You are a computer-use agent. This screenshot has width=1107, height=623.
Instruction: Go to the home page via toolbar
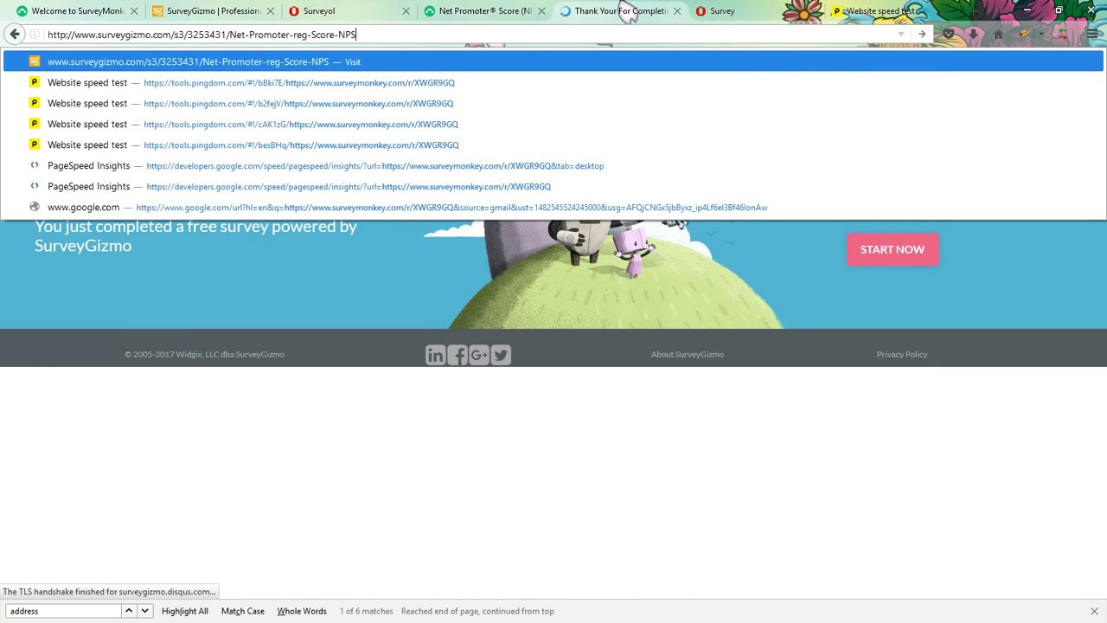click(x=998, y=35)
